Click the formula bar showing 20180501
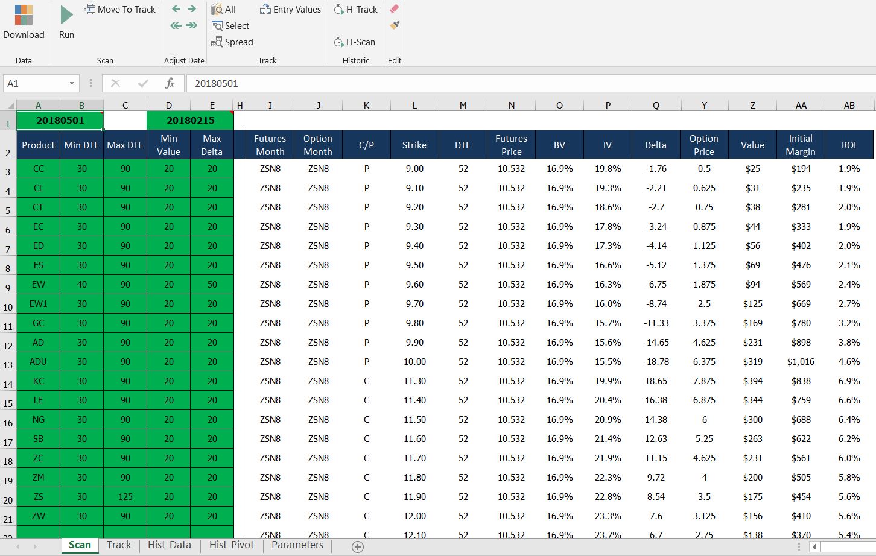Image resolution: width=876 pixels, height=556 pixels. (531, 83)
